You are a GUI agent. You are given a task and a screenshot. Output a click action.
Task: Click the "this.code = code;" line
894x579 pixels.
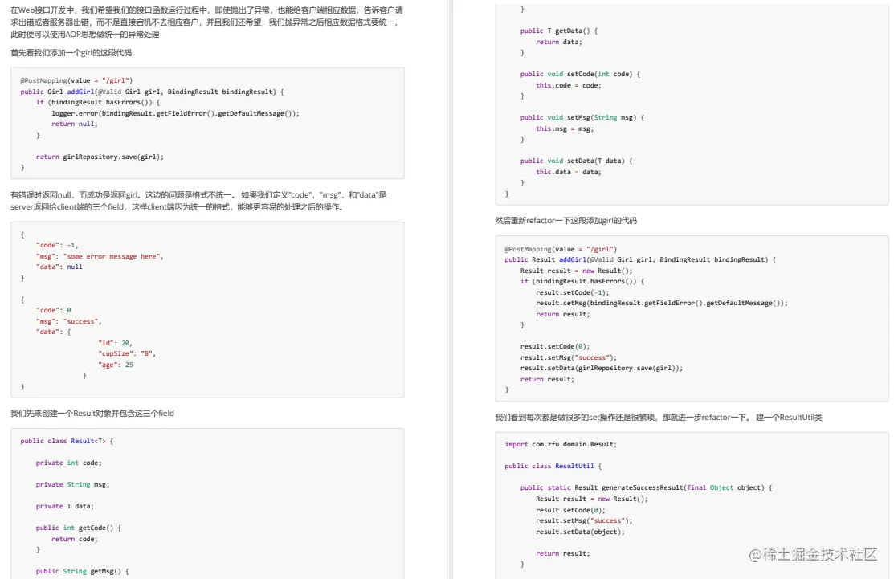(569, 85)
